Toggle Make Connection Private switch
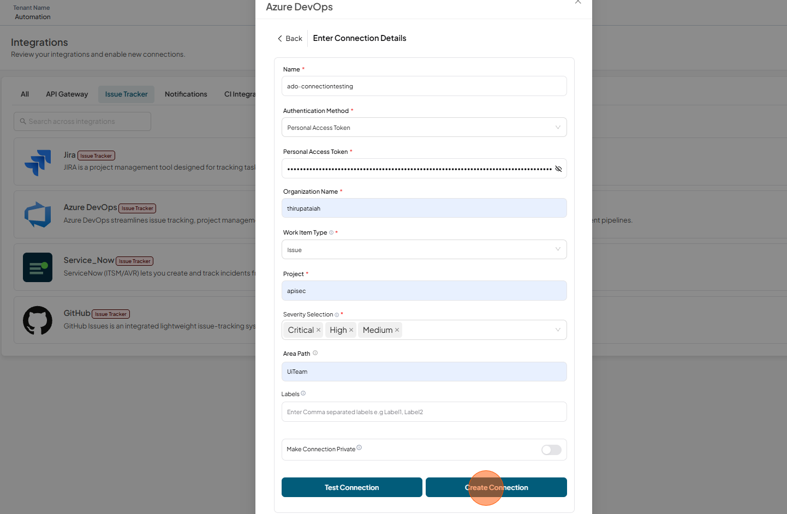This screenshot has height=514, width=787. 551,450
